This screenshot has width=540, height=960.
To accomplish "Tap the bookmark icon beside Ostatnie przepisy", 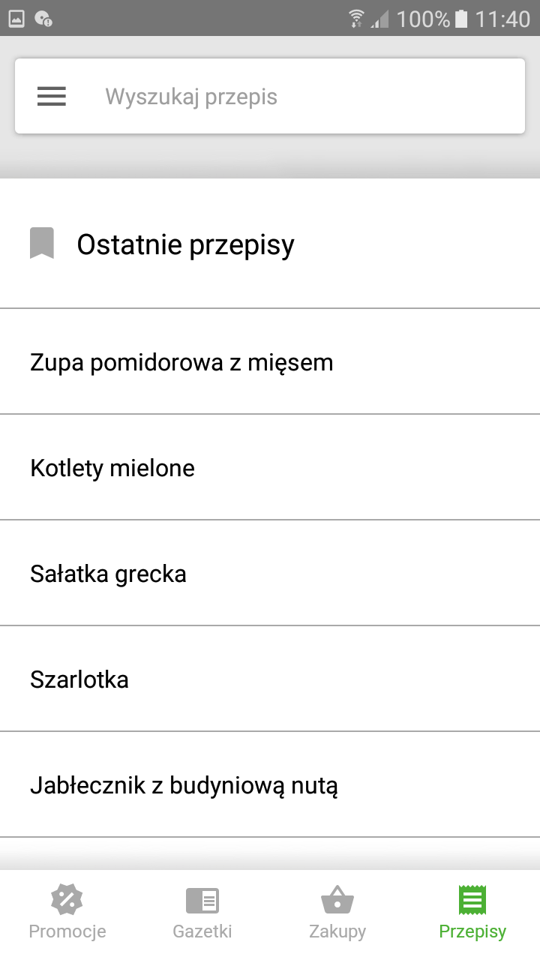I will [42, 244].
